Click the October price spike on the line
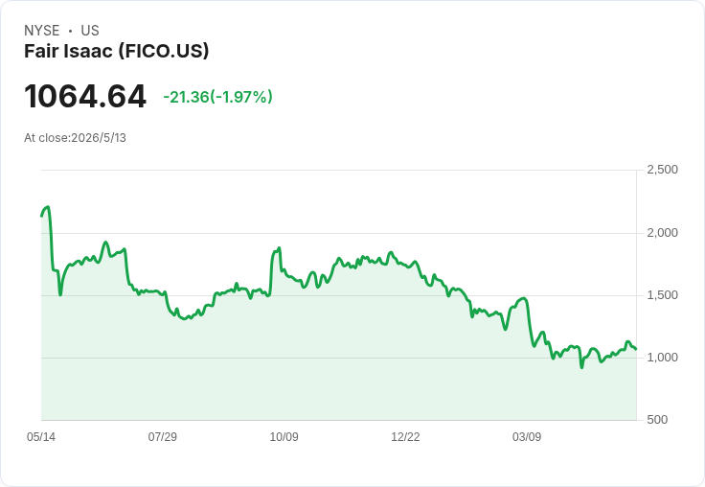 coord(279,248)
